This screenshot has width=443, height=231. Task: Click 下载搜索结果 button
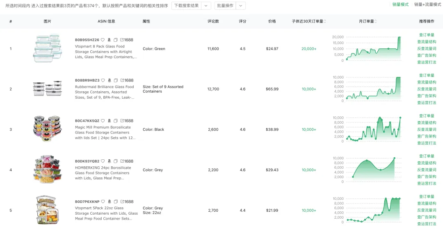tap(186, 6)
